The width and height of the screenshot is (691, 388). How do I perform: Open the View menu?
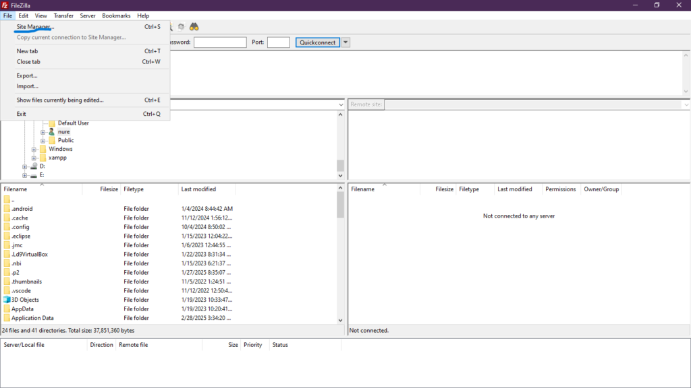[x=41, y=15]
